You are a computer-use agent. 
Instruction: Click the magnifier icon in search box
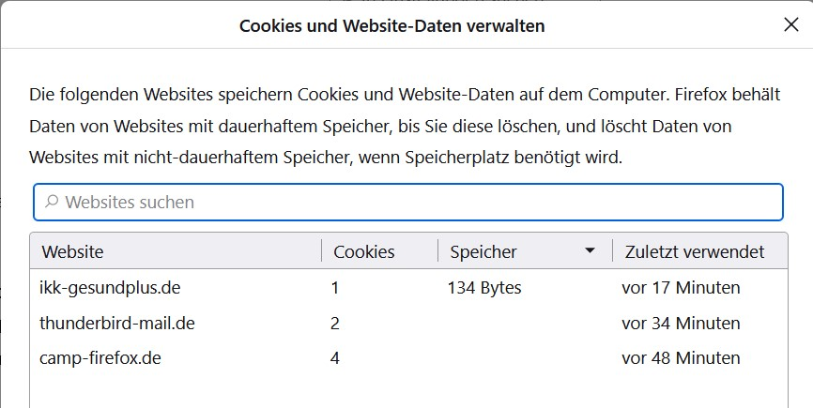52,202
